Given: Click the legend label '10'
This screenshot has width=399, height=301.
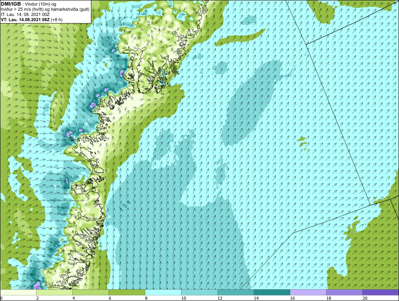Looking at the screenshot, I should pos(184,298).
